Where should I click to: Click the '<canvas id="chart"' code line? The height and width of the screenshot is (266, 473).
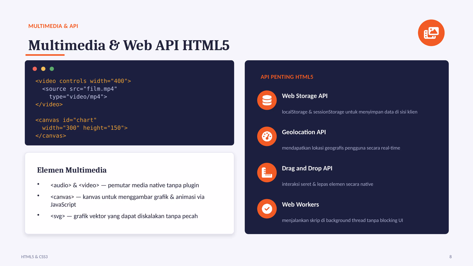(x=66, y=120)
